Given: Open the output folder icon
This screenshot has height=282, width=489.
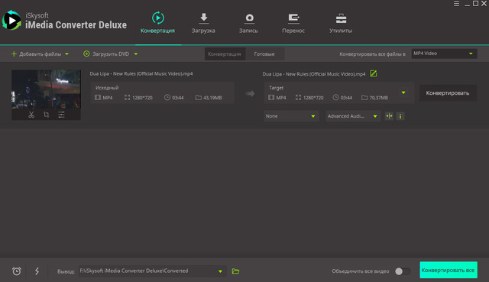Looking at the screenshot, I should pyautogui.click(x=235, y=271).
